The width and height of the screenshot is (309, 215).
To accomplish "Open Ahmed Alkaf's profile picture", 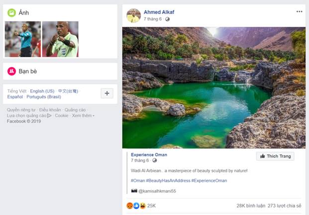I will pyautogui.click(x=133, y=15).
